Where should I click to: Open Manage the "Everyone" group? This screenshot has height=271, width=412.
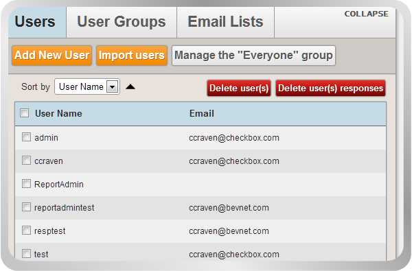(x=253, y=56)
